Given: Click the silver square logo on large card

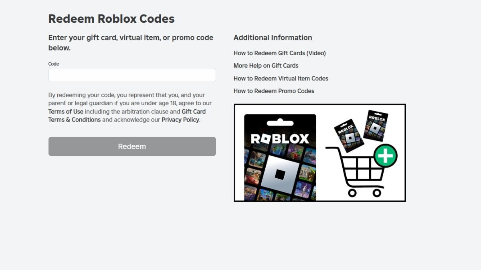Looking at the screenshot, I should [x=280, y=174].
